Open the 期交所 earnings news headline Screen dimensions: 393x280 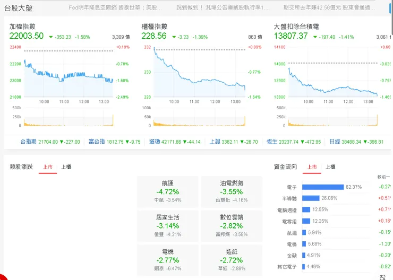(329, 8)
